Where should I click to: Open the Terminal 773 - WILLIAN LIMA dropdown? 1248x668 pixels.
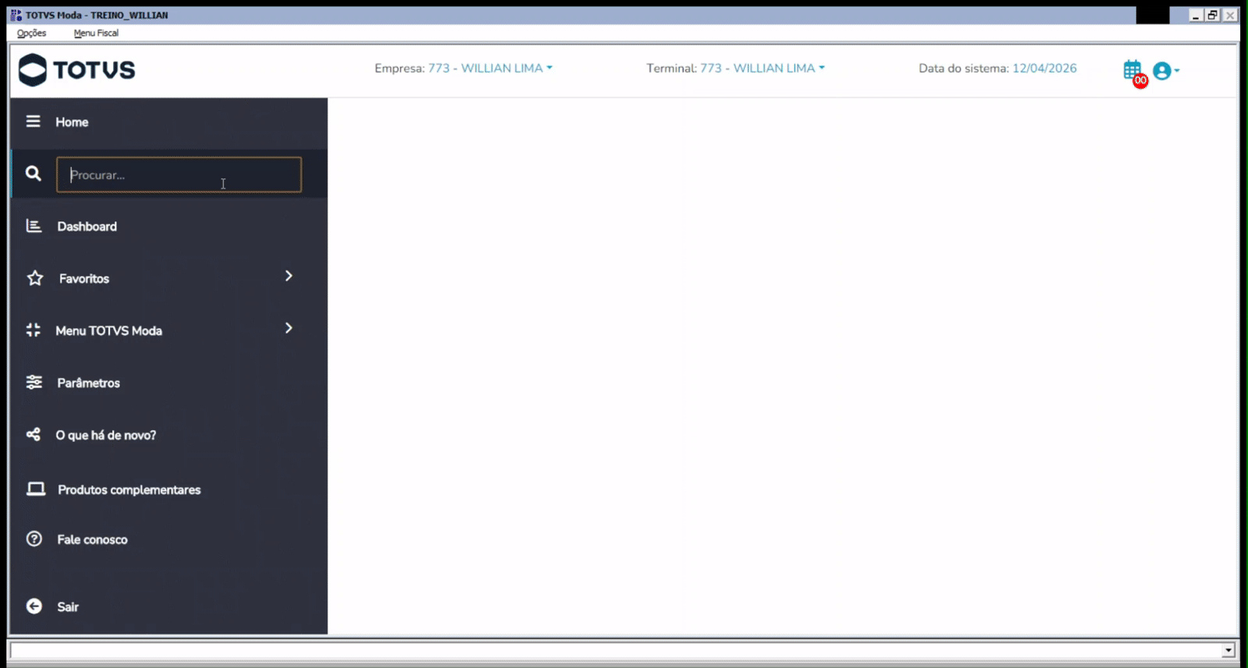(762, 69)
